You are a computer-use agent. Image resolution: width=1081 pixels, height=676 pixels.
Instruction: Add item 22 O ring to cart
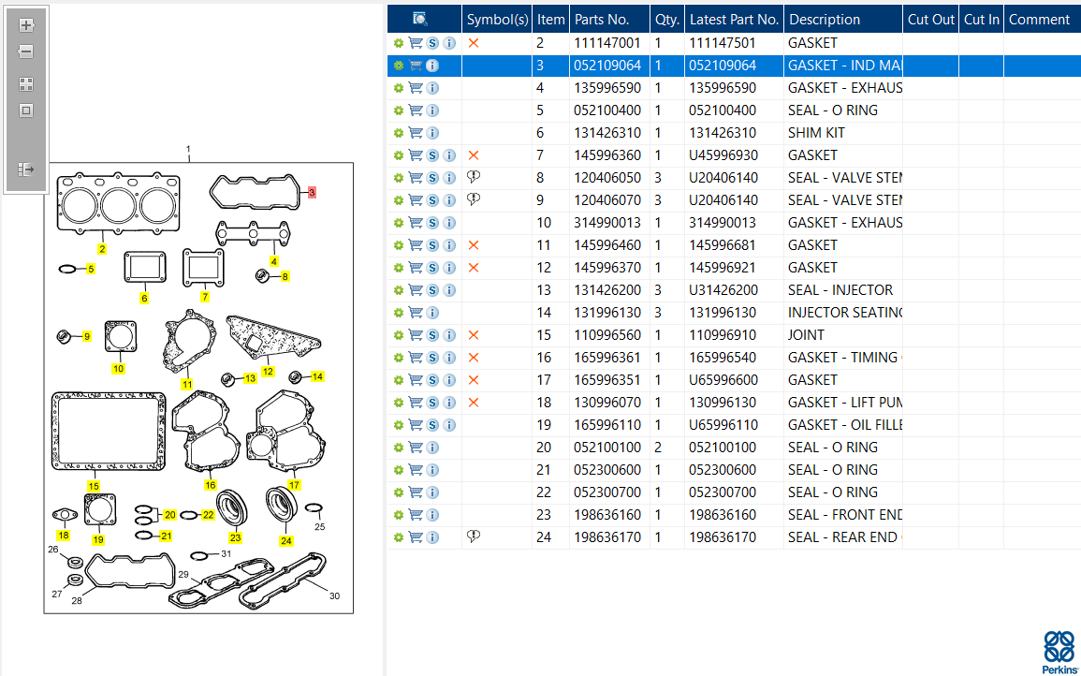point(416,492)
